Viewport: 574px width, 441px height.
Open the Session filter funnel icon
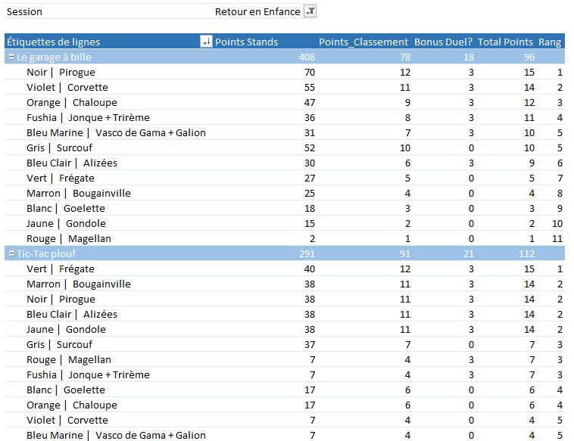tap(310, 11)
